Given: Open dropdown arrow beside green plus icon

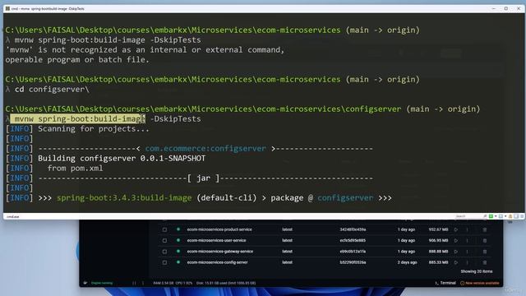Looking at the screenshot, I should [x=496, y=216].
